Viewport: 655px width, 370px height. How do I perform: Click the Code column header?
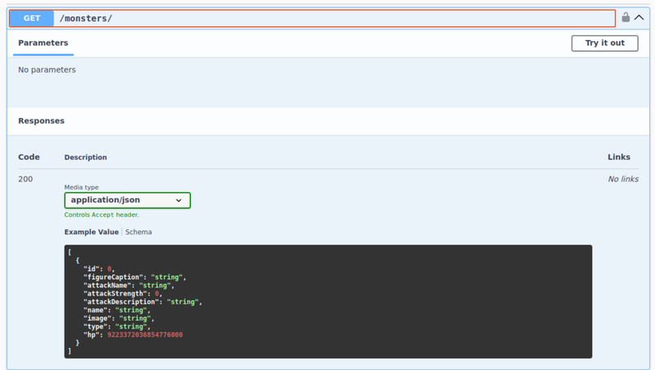29,157
